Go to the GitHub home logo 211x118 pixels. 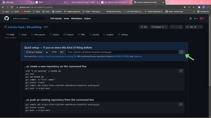[x=7, y=18]
